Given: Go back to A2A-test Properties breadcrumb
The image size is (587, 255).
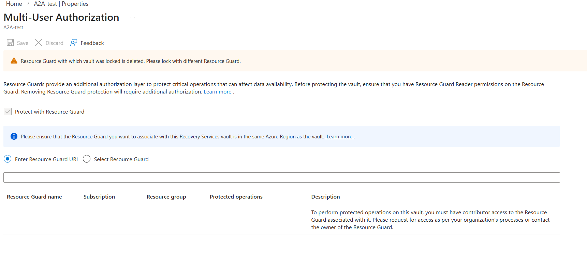Looking at the screenshot, I should click(61, 4).
